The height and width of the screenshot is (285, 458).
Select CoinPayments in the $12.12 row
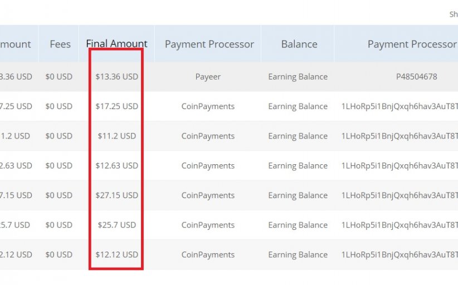(x=208, y=255)
